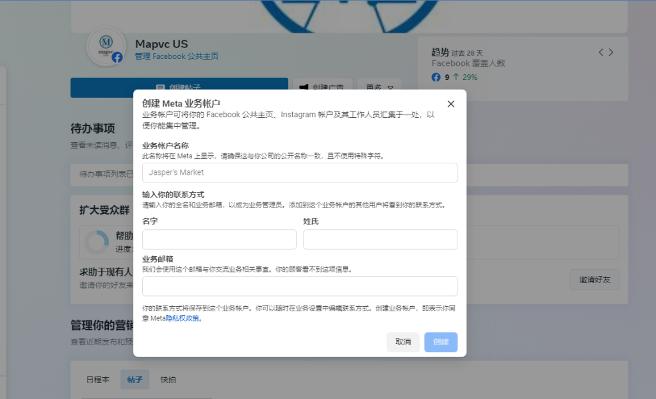Click the 待办事项 heading
The width and height of the screenshot is (656, 399).
click(93, 128)
